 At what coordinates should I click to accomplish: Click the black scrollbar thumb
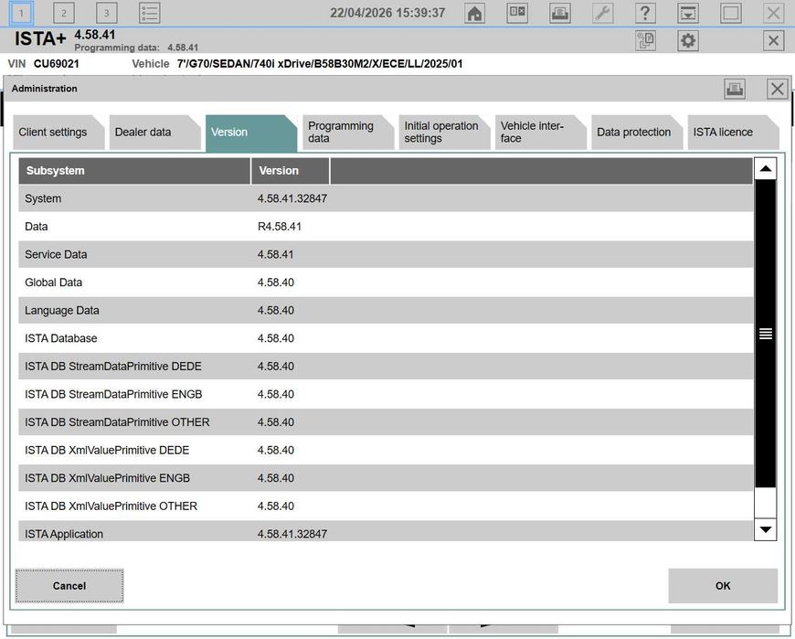pos(766,333)
